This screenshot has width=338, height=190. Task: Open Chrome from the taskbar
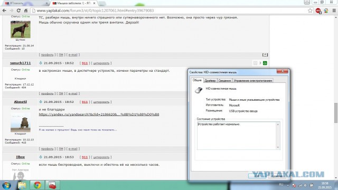click(37, 185)
